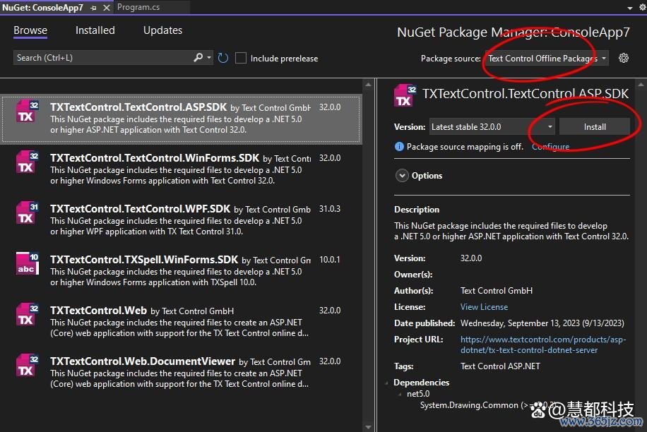The height and width of the screenshot is (432, 647).
Task: Click TXTextControl.Web package title
Action: 99,311
